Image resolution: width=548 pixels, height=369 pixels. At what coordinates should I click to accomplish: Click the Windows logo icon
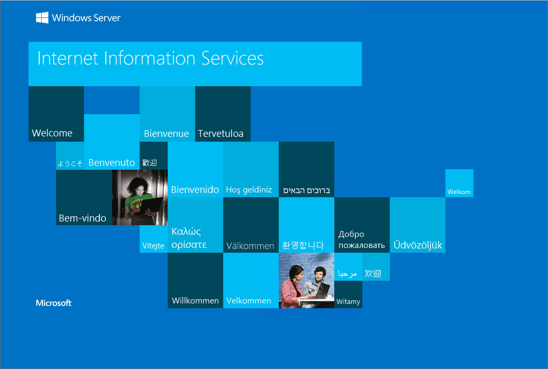click(42, 17)
